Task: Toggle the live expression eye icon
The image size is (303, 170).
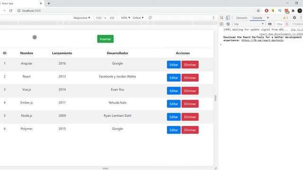Action: [270, 24]
